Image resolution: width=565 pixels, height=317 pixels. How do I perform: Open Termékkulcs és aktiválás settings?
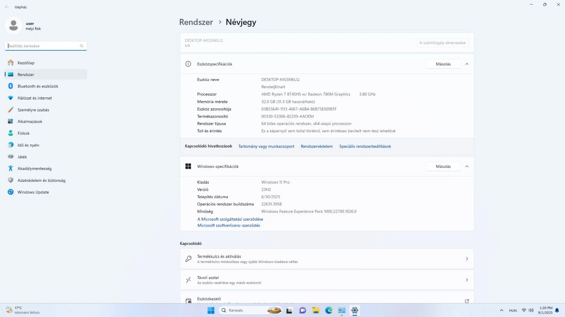(326, 259)
